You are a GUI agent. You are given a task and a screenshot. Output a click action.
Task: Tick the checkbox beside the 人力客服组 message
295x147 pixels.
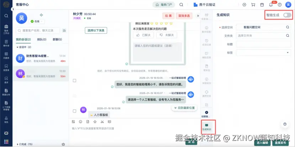point(74,111)
